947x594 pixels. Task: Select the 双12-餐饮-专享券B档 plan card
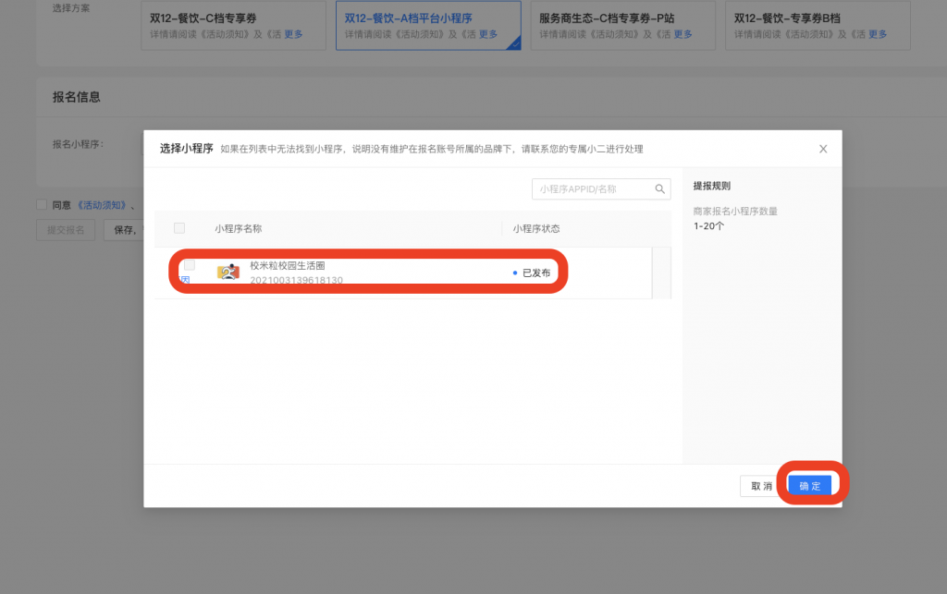pos(818,25)
